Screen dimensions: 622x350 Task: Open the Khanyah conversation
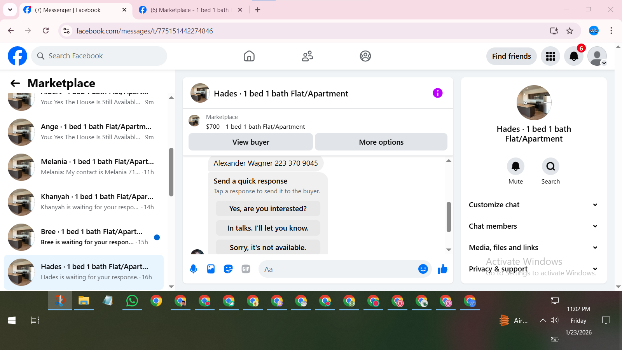tap(84, 202)
